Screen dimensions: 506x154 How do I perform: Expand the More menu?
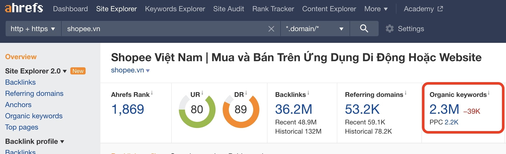coord(376,9)
